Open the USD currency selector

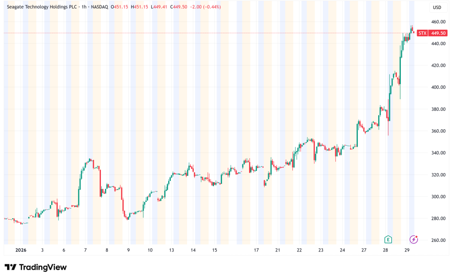click(x=436, y=7)
